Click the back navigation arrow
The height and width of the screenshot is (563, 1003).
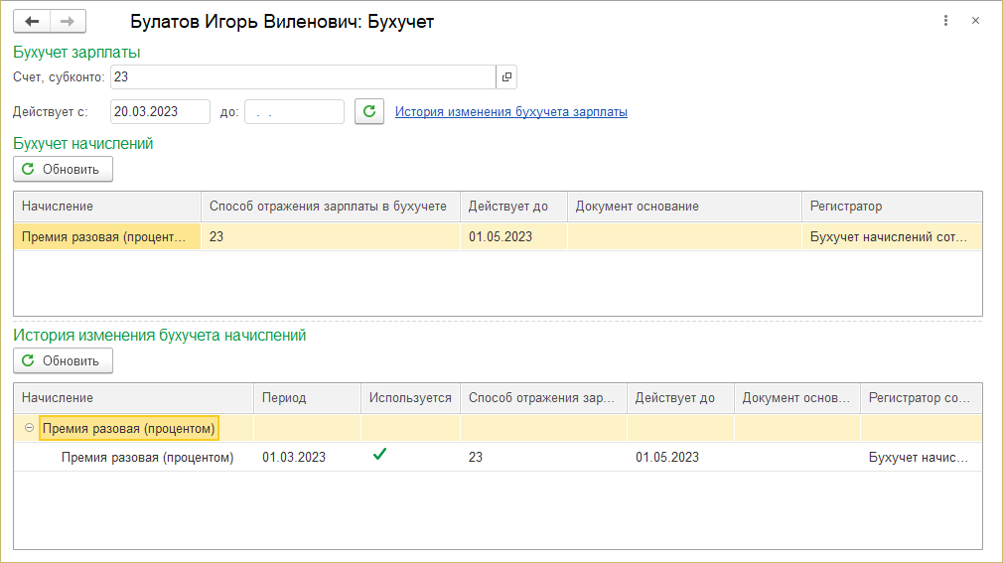32,21
